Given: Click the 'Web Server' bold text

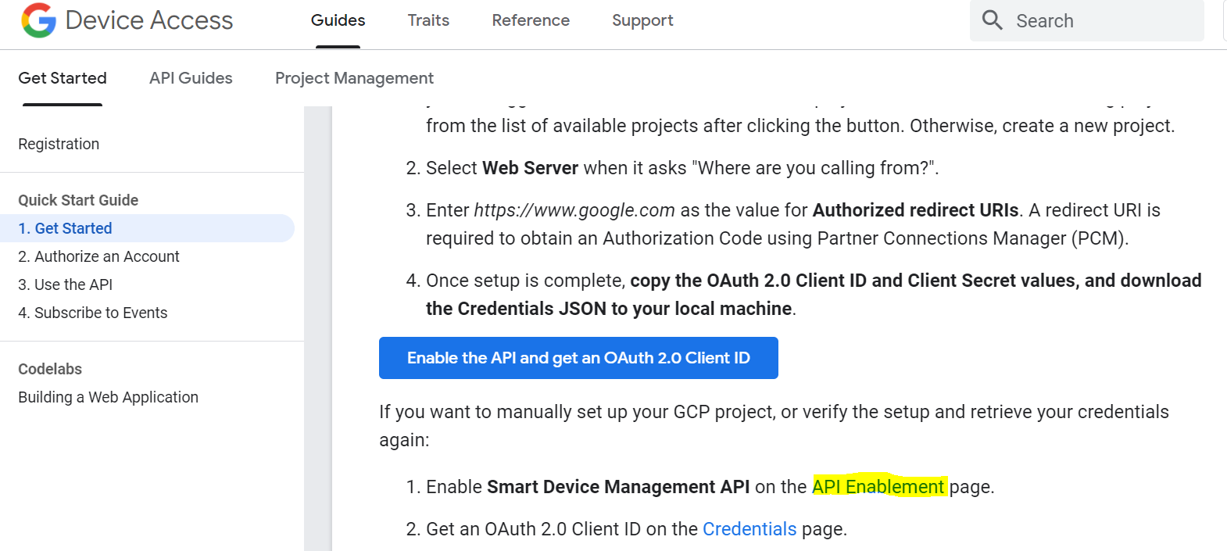Looking at the screenshot, I should (530, 168).
